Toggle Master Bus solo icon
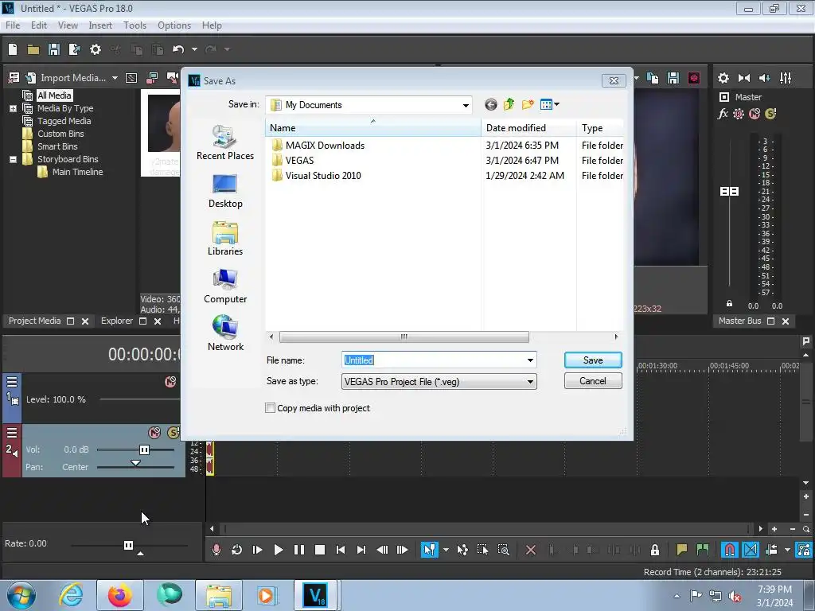Screen dimensions: 815x611 770,114
